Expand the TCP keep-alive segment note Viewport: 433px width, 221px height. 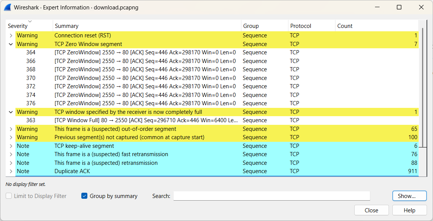point(11,146)
